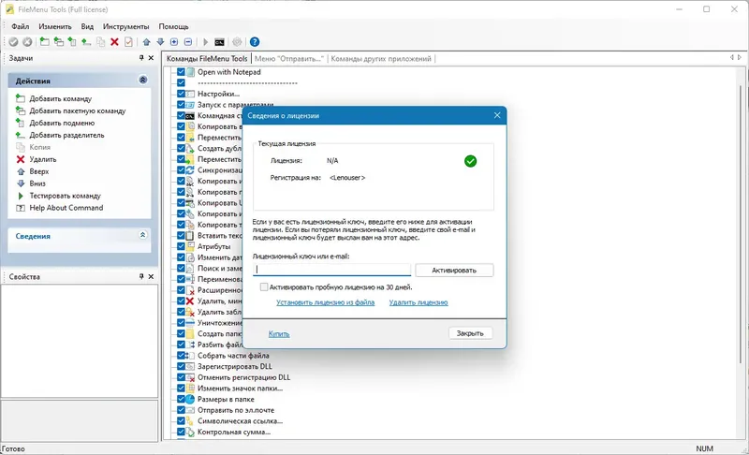Enable the 30-day trial license checkbox
Image resolution: width=749 pixels, height=455 pixels.
[x=264, y=286]
